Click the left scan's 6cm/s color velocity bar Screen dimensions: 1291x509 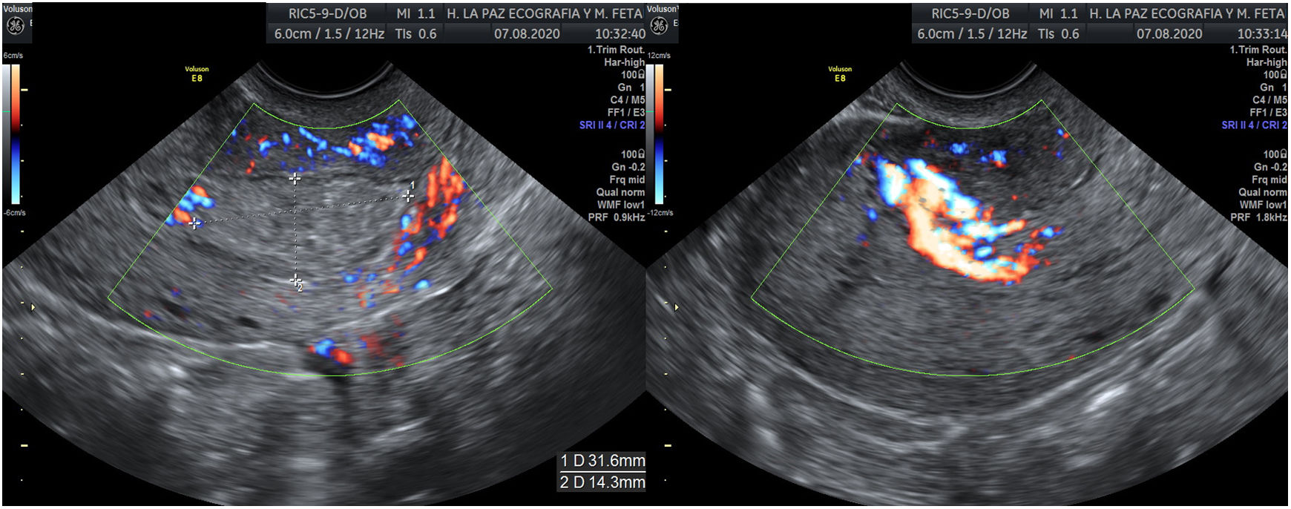tap(15, 134)
